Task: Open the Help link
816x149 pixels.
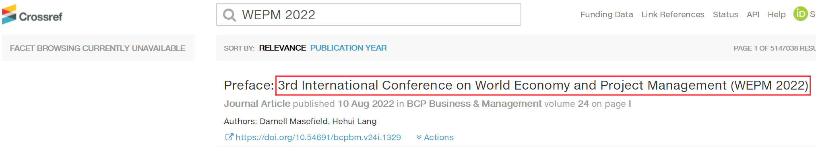Action: pyautogui.click(x=777, y=14)
